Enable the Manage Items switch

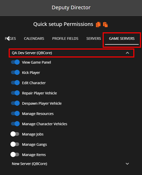click(x=15, y=154)
